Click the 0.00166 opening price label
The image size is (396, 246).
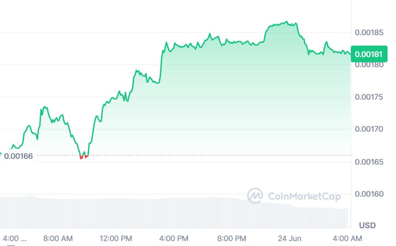18,156
